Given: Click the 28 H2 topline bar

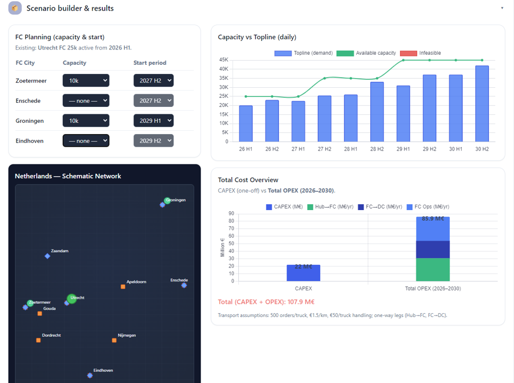Looking at the screenshot, I should pyautogui.click(x=377, y=112).
